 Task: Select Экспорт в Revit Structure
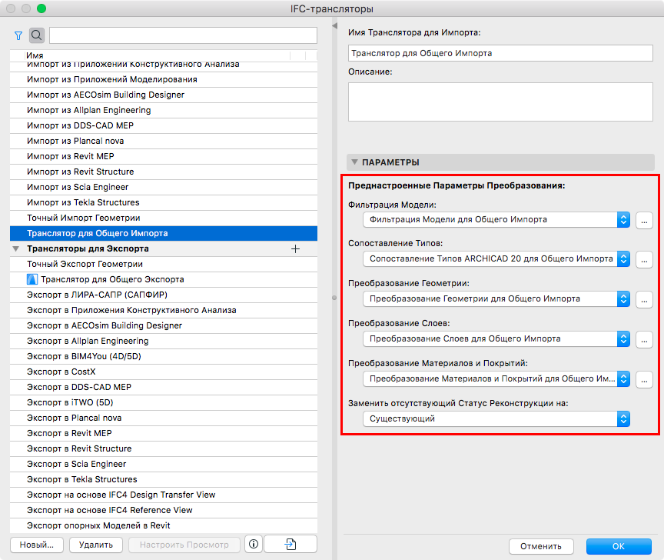click(164, 449)
